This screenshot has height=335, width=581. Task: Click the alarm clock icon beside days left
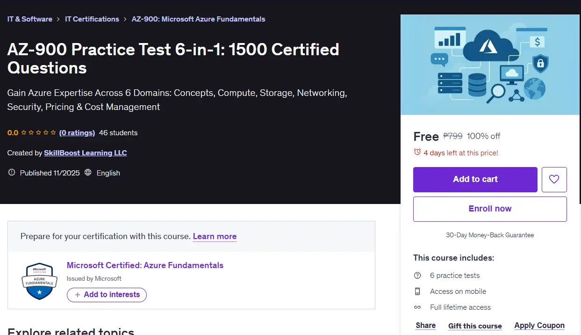(x=417, y=152)
